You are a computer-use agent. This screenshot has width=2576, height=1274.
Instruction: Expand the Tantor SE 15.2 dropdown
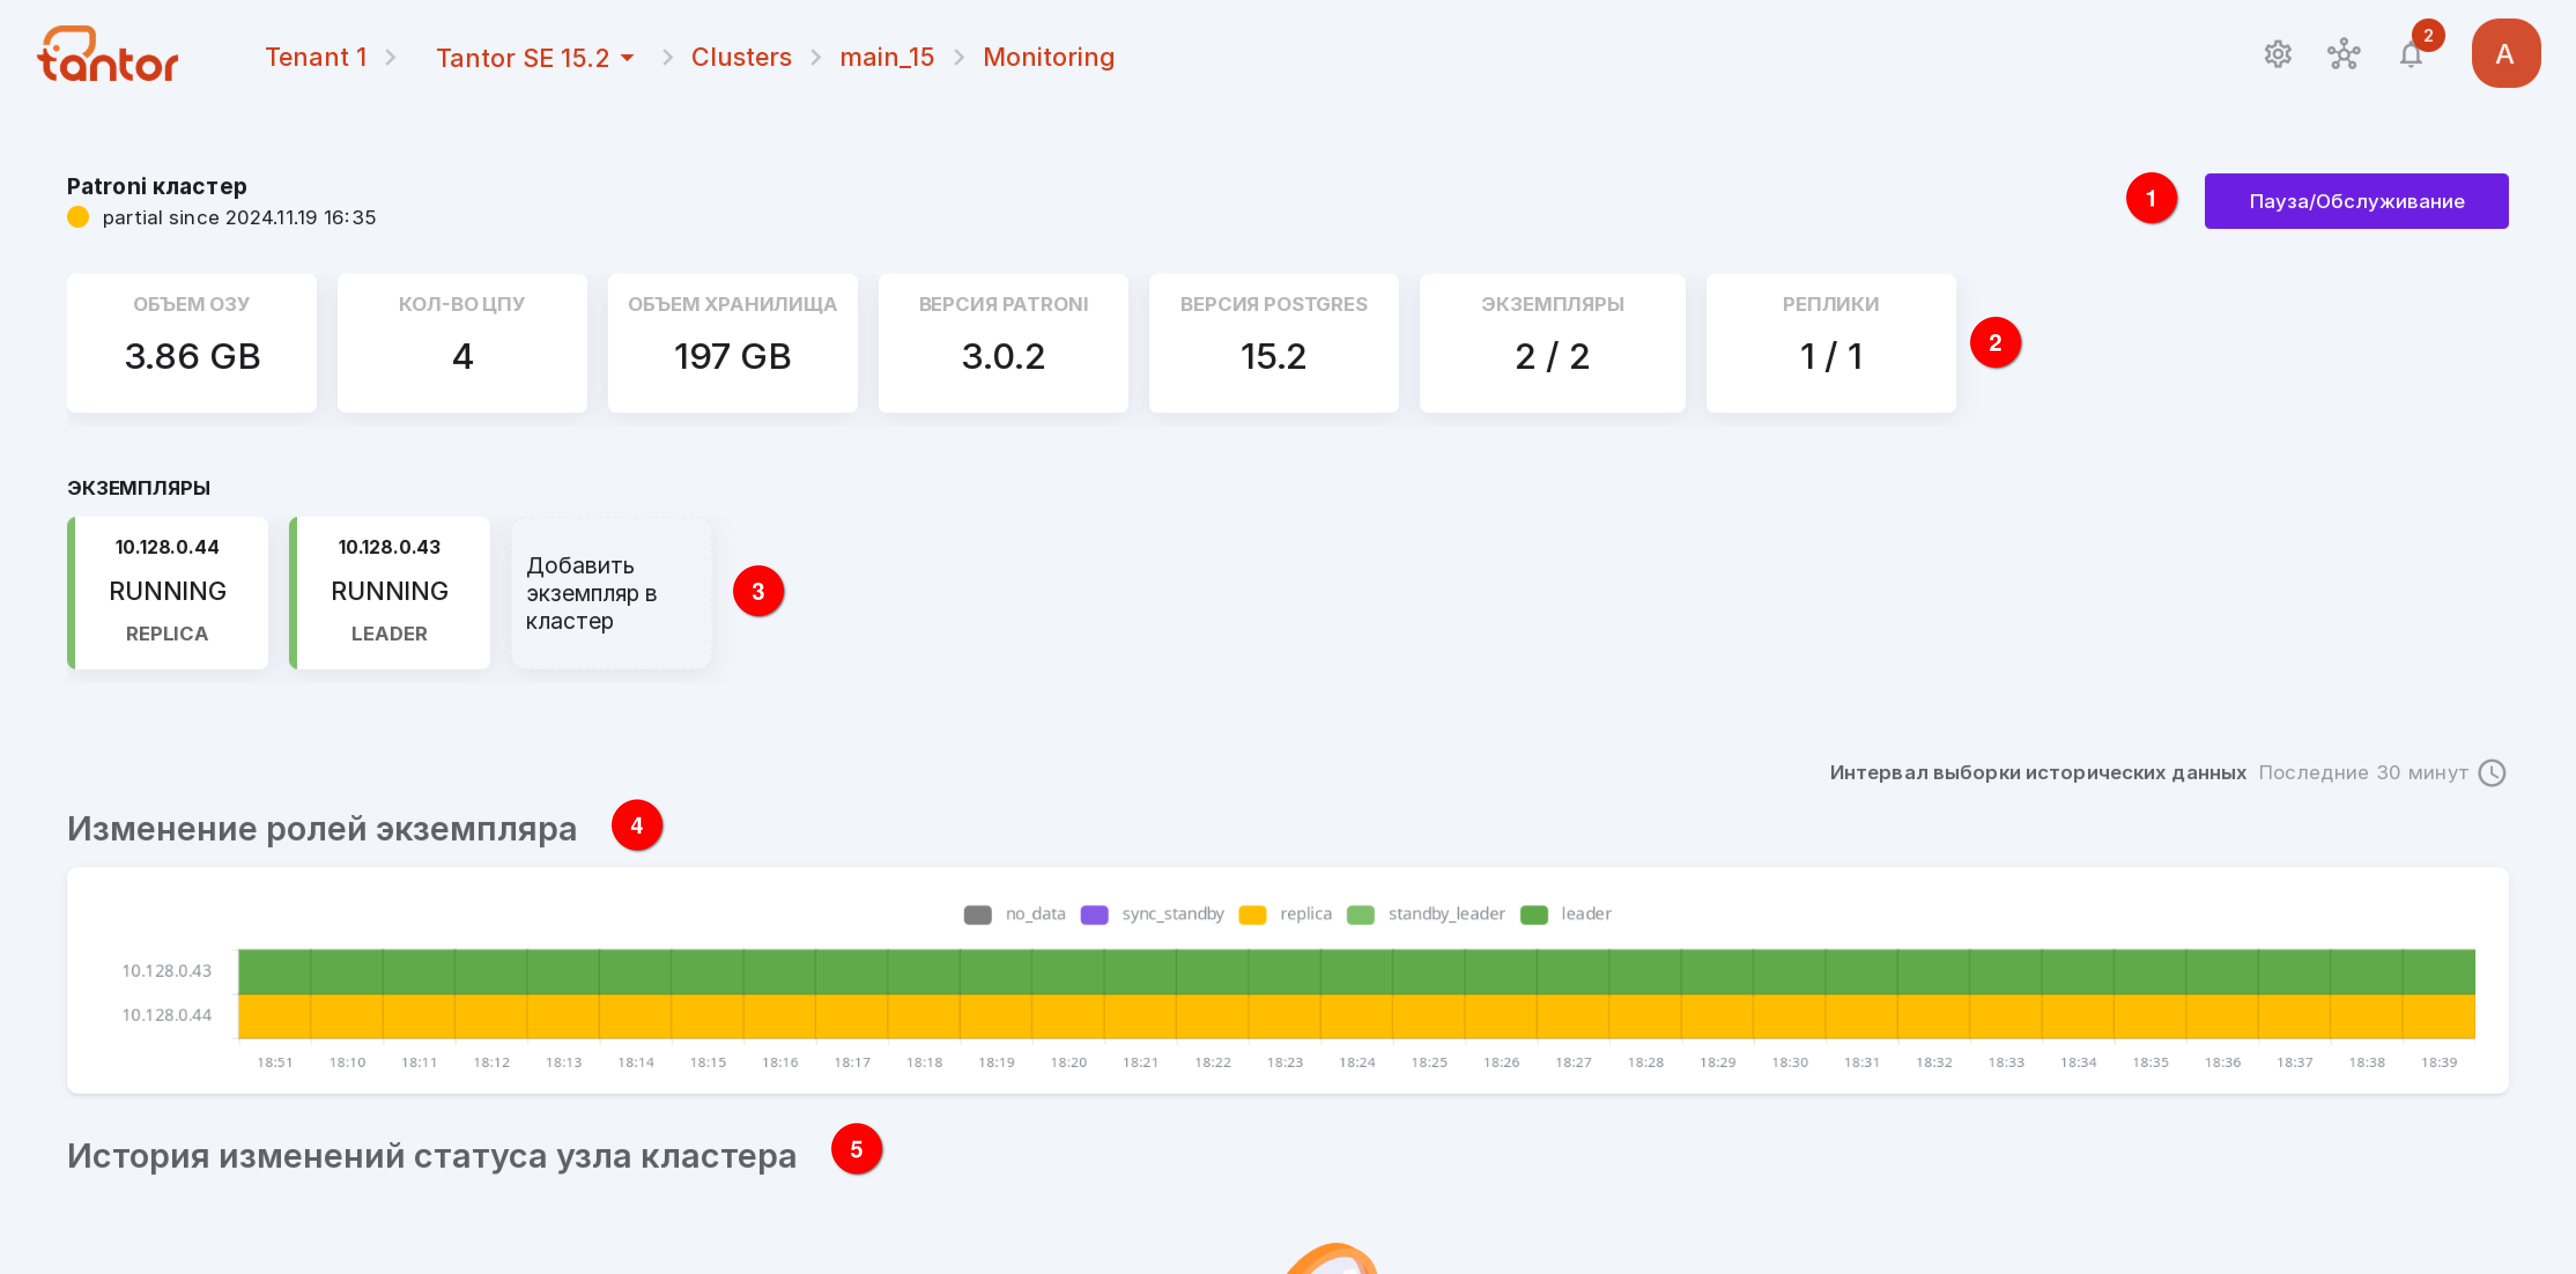(x=535, y=58)
